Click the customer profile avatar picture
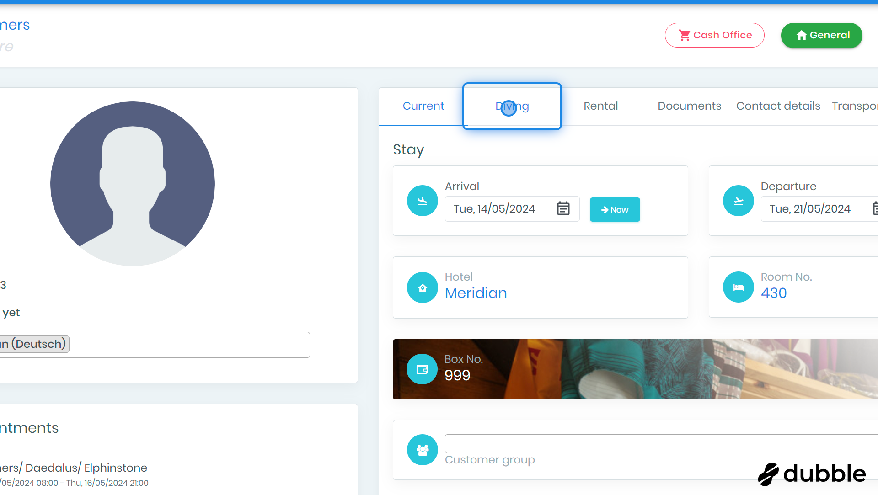 pyautogui.click(x=133, y=183)
